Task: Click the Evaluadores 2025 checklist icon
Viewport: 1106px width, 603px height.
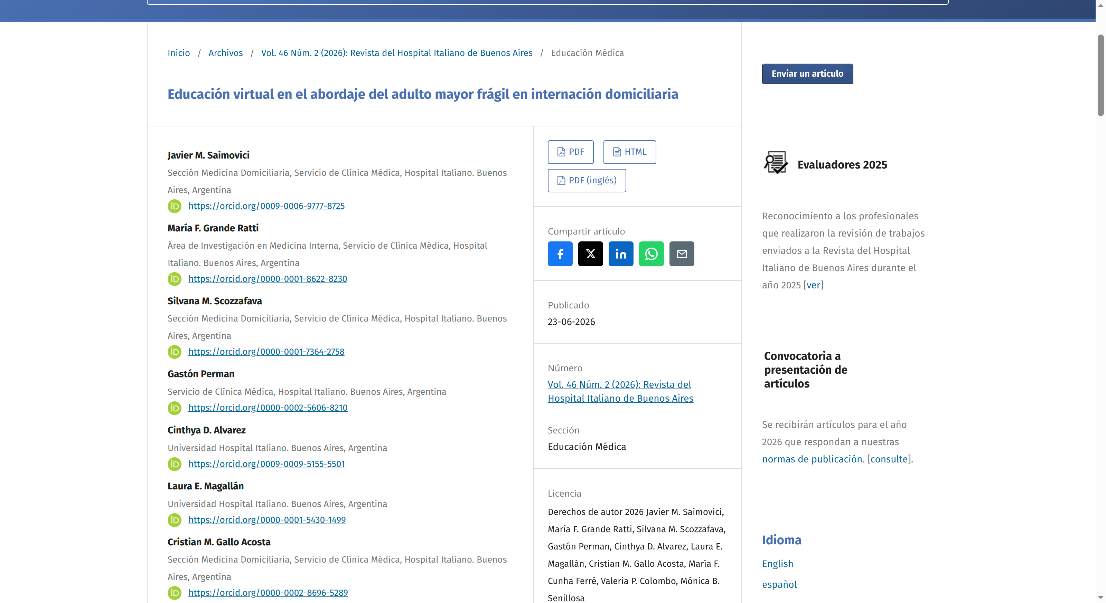Action: coord(776,163)
